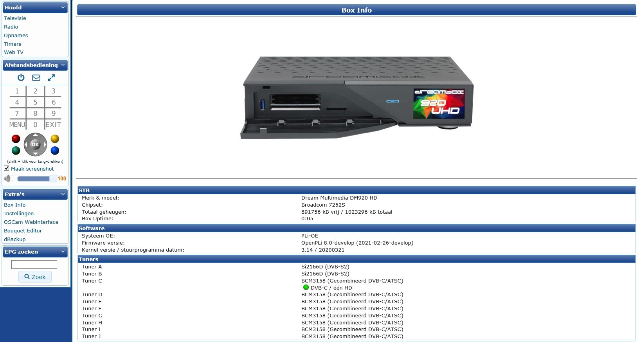Click the green remote button

click(16, 150)
